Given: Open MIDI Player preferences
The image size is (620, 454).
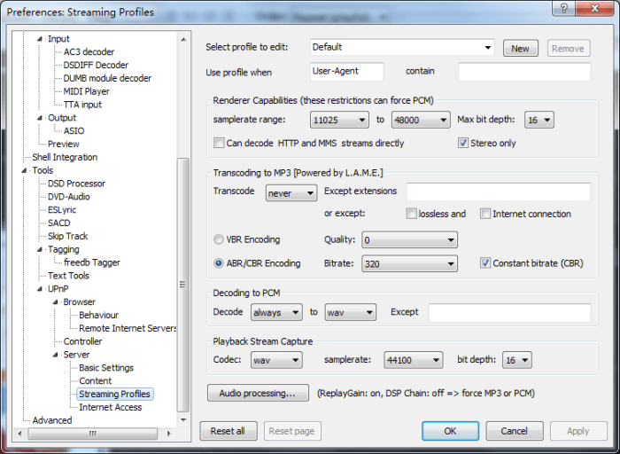Looking at the screenshot, I should coord(86,91).
